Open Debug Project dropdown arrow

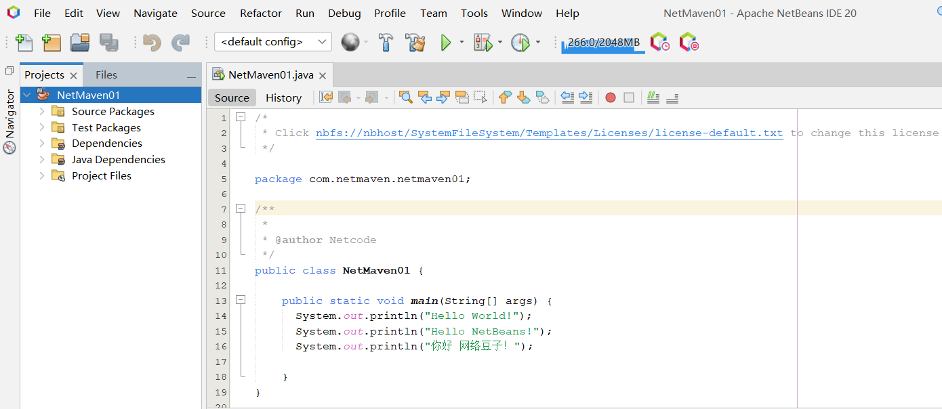click(x=500, y=42)
